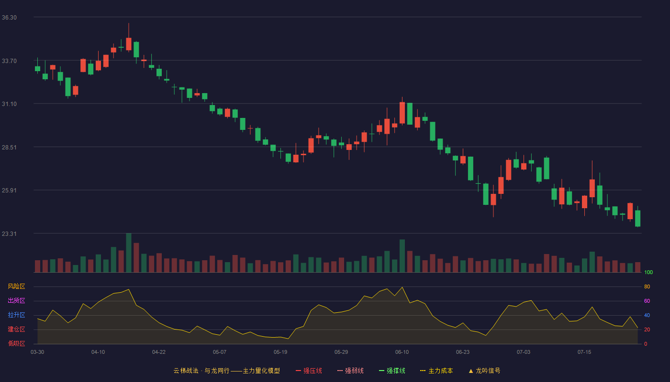Click the 建仓区 zone label

pos(16,329)
